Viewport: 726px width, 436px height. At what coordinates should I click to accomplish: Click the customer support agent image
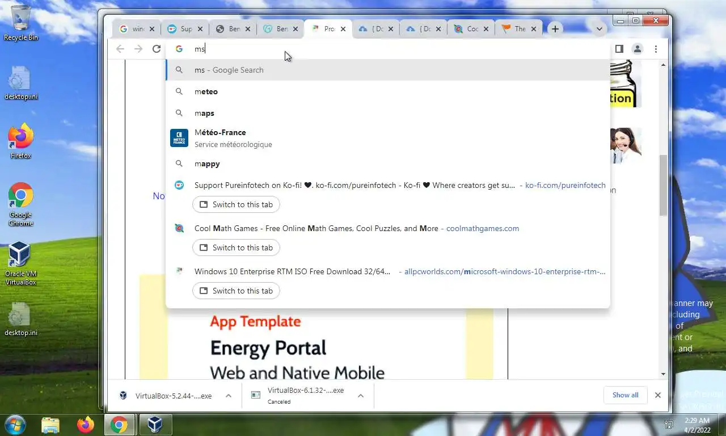626,145
